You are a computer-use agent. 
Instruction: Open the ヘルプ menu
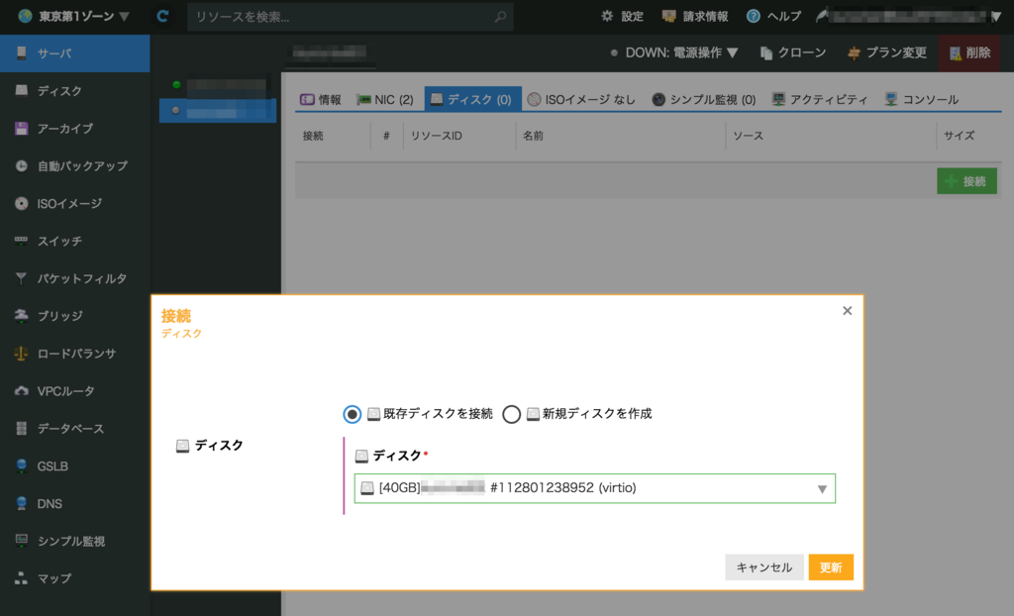coord(774,17)
